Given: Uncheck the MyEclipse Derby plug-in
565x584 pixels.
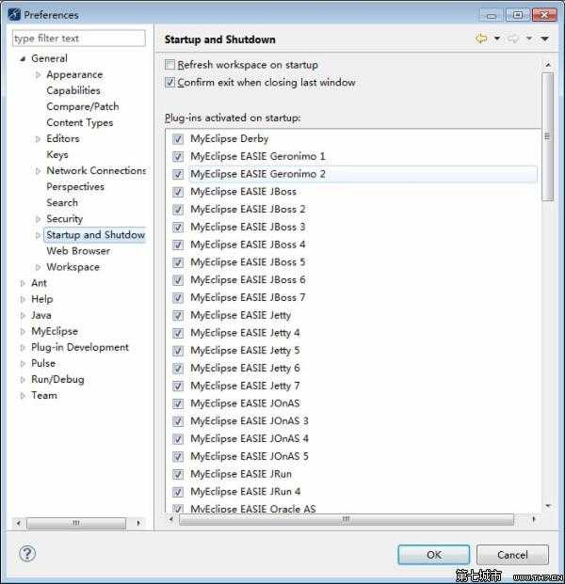Looking at the screenshot, I should tap(178, 139).
